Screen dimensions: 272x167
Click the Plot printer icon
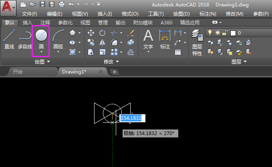click(62, 4)
